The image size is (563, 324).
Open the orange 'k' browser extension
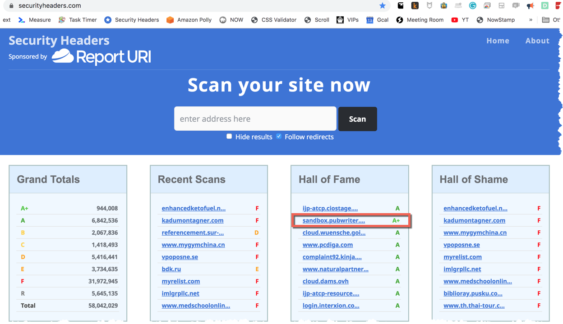tap(415, 6)
